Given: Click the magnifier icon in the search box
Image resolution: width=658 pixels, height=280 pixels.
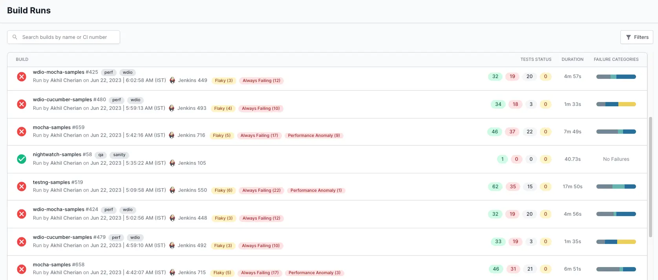Looking at the screenshot, I should pyautogui.click(x=15, y=37).
